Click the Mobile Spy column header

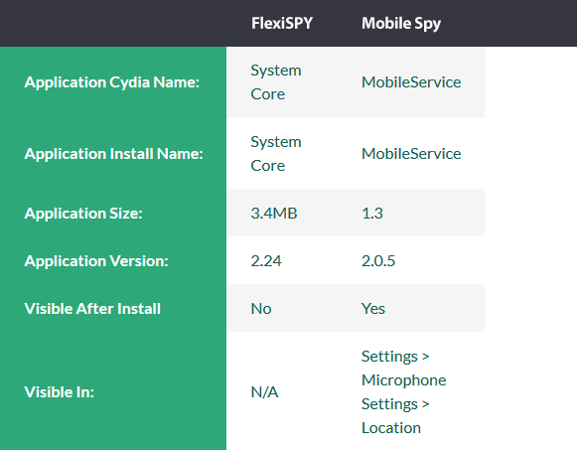(x=401, y=24)
